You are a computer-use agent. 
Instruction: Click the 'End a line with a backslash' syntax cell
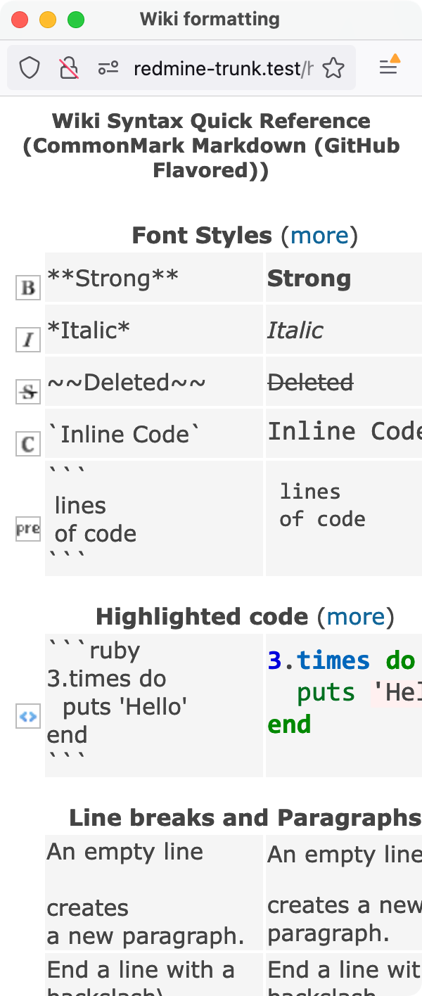pos(154,975)
